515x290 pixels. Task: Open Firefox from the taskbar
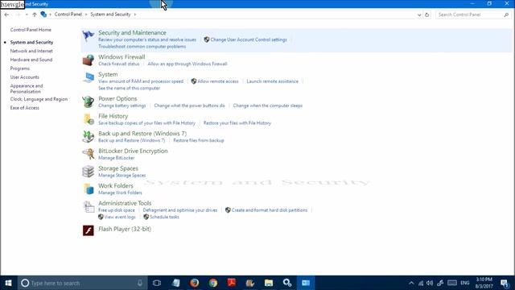(195, 283)
